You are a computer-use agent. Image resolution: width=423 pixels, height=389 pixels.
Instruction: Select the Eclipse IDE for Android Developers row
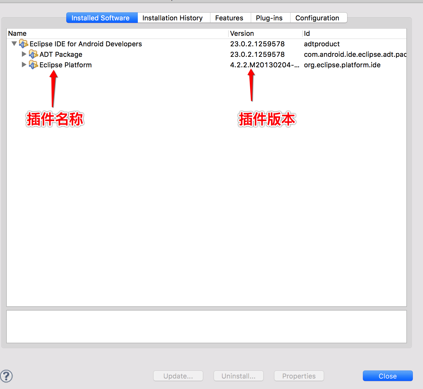point(207,44)
